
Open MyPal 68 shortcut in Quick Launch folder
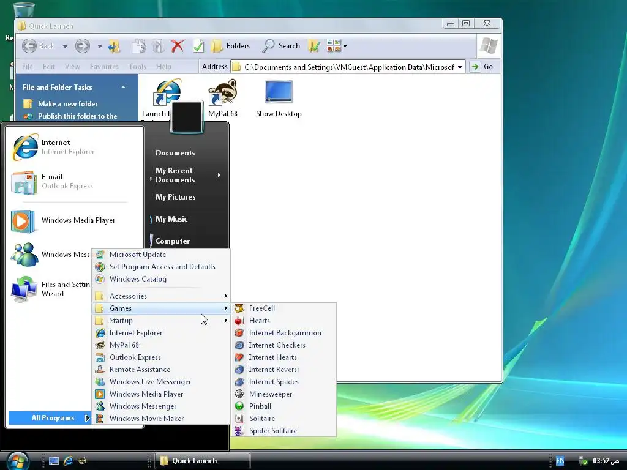point(223,99)
